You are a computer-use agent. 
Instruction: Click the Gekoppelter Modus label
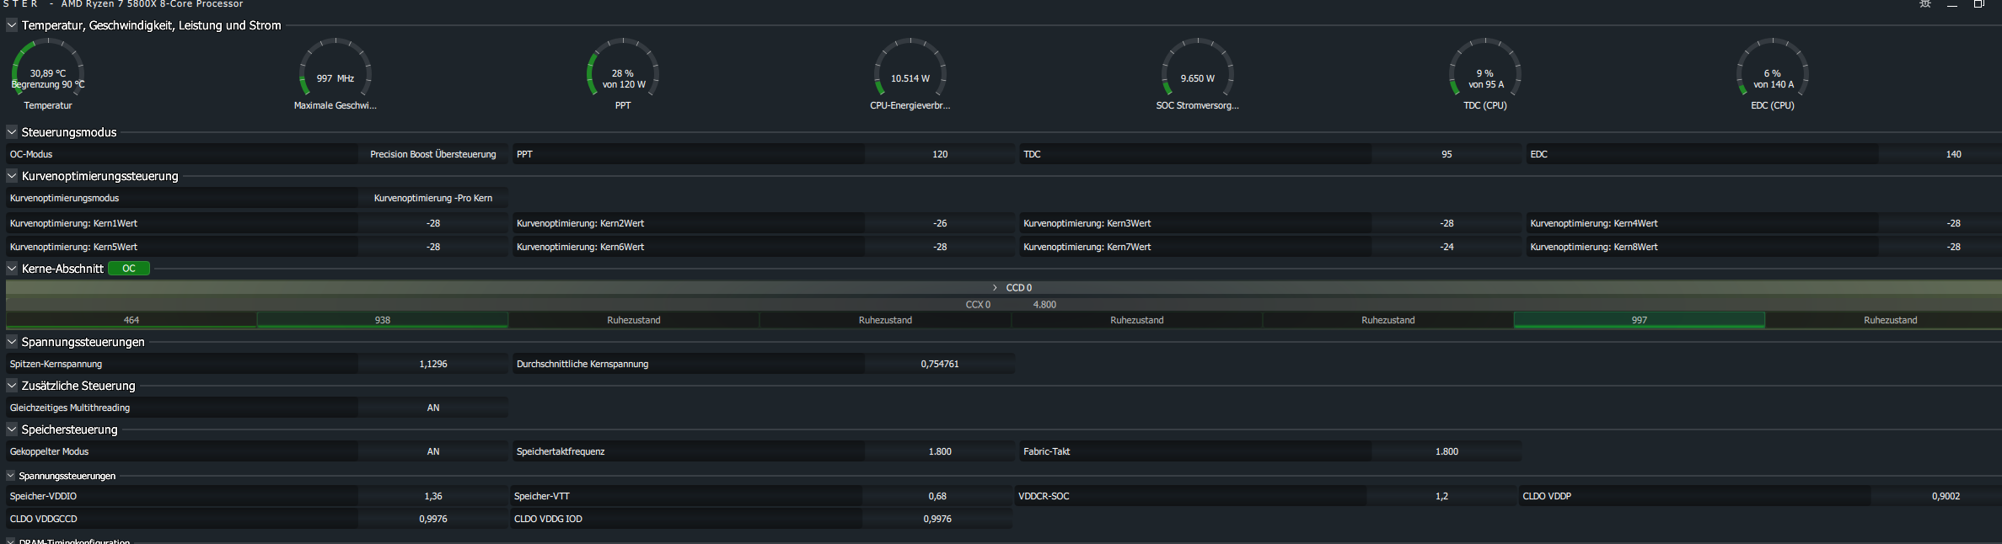(x=49, y=451)
